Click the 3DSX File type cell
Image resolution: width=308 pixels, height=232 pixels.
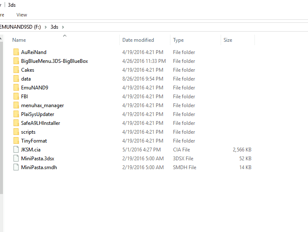click(x=183, y=159)
